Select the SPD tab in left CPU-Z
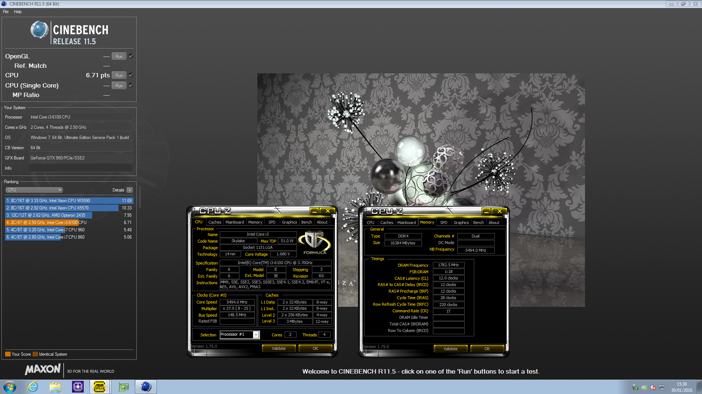Viewport: 702px width, 394px height. 272,222
